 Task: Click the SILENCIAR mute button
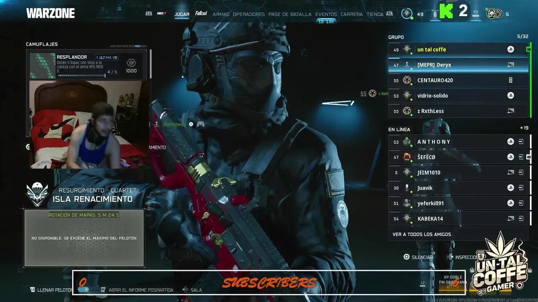[422, 257]
